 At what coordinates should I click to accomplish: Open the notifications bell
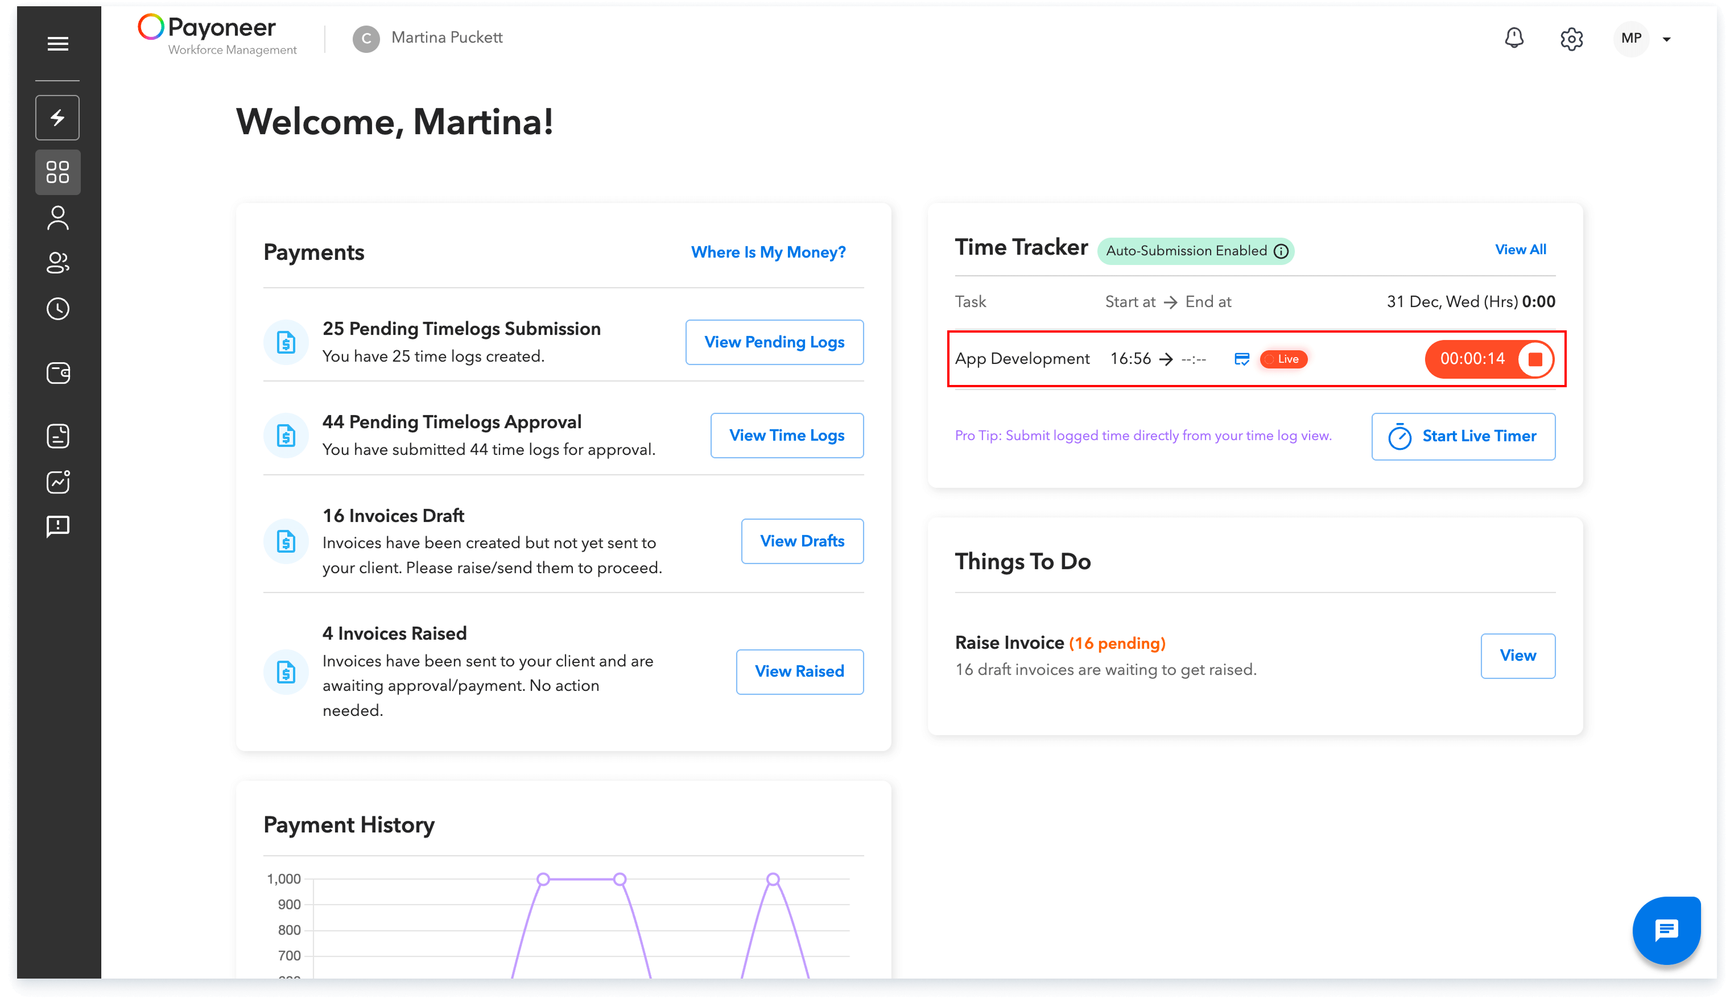pos(1514,39)
